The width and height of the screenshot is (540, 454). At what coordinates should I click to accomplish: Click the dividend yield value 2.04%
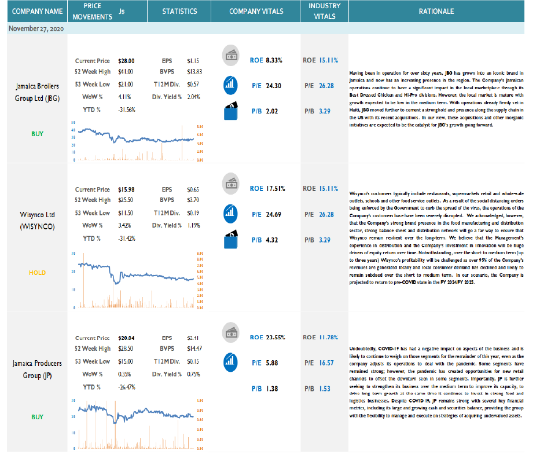coord(193,97)
